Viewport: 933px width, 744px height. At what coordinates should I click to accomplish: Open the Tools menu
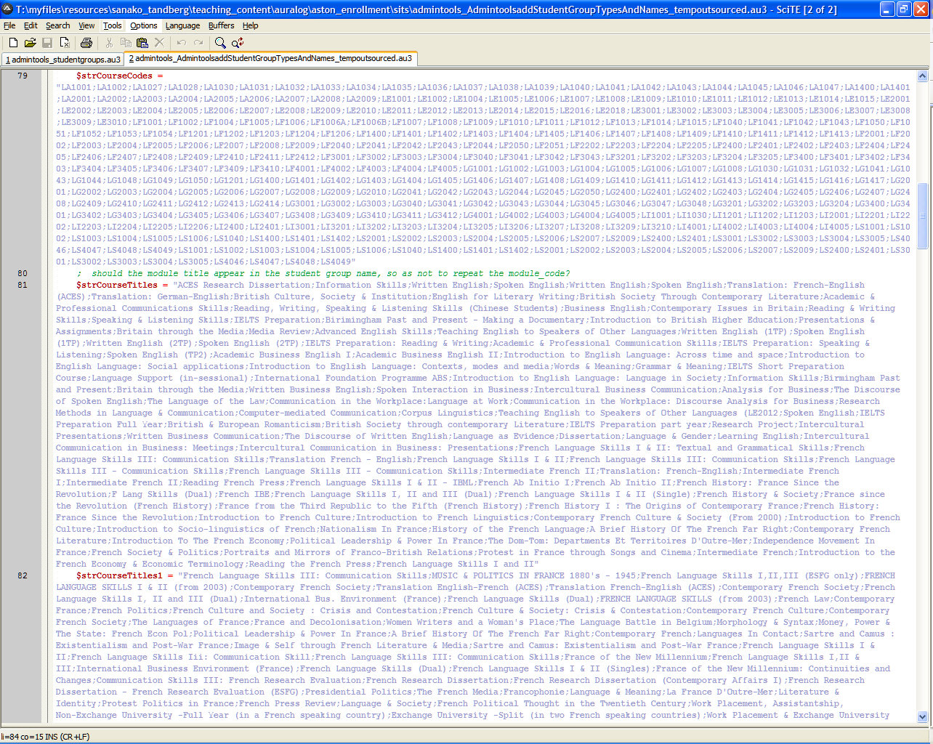[112, 25]
